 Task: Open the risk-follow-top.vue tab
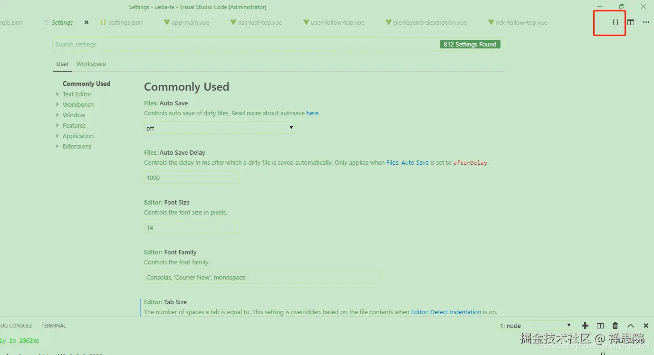[518, 22]
